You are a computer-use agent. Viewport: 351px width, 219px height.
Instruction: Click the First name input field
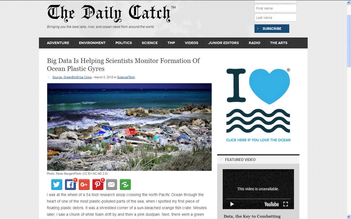(276, 8)
